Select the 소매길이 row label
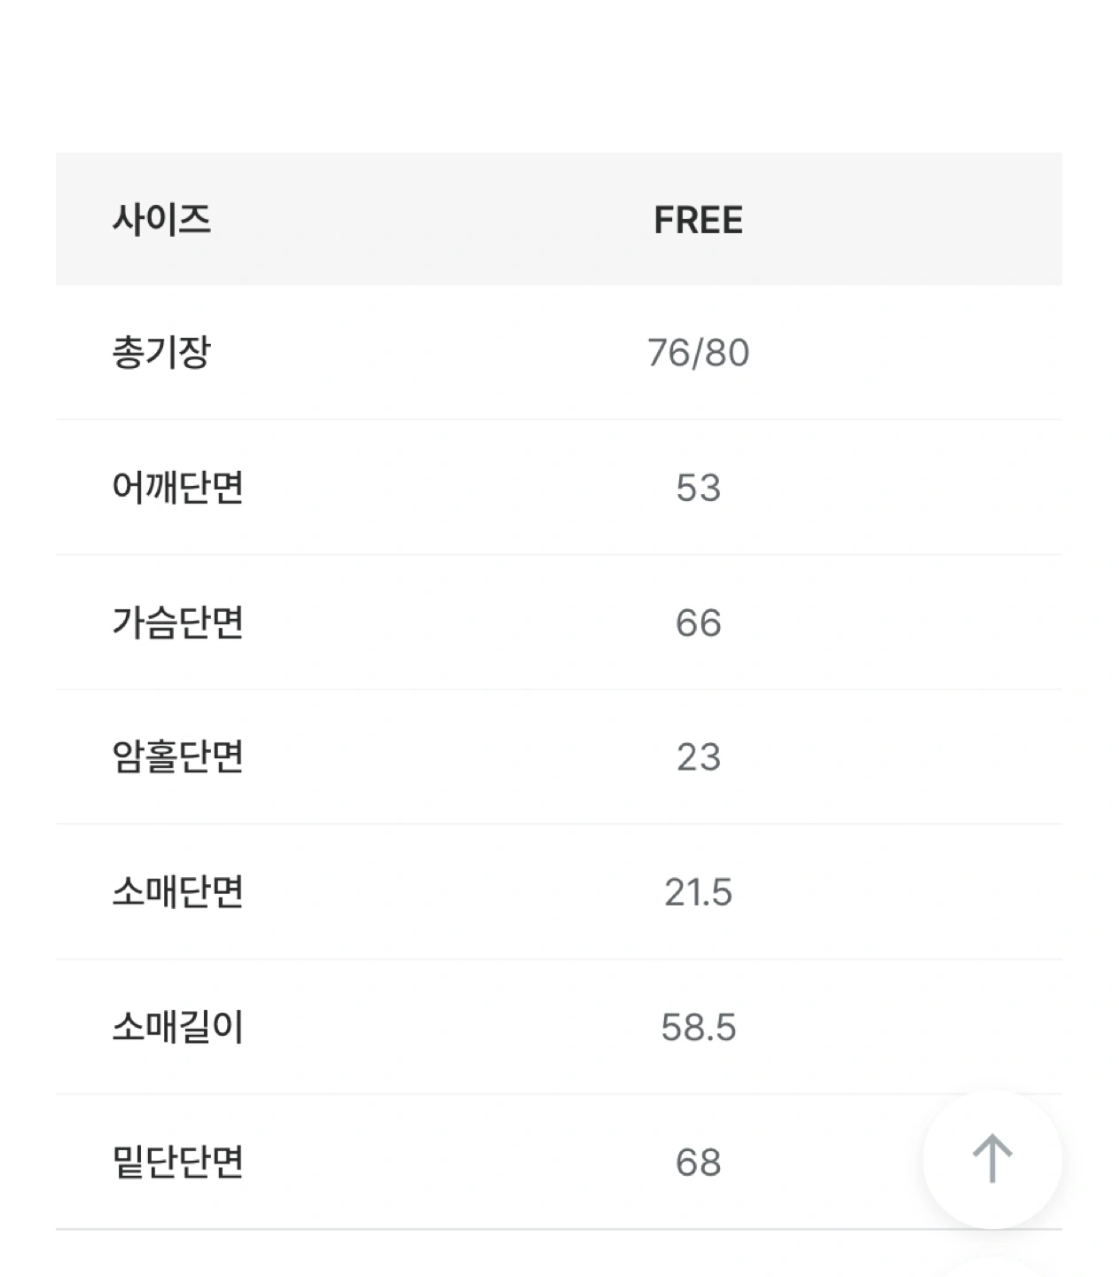 177,1027
